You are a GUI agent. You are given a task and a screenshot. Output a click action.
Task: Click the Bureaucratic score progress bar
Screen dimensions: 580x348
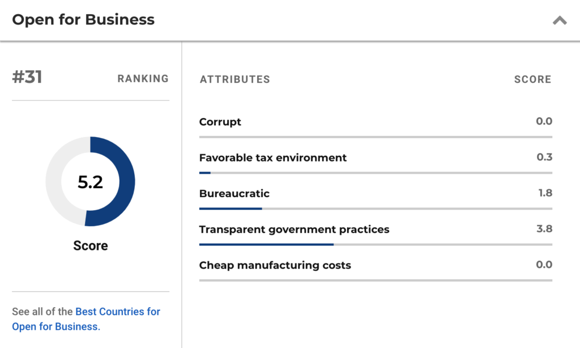[376, 209]
